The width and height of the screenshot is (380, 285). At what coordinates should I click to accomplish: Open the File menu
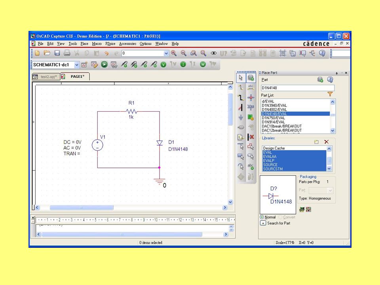(x=41, y=44)
